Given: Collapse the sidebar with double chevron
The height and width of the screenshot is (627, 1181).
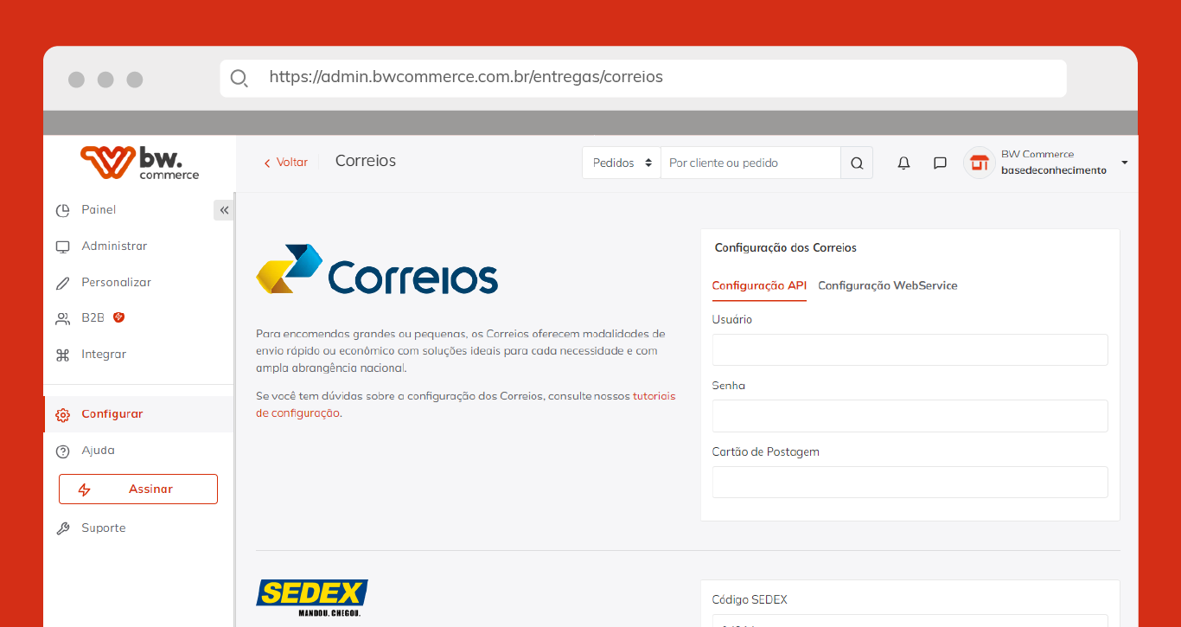Looking at the screenshot, I should tap(224, 210).
